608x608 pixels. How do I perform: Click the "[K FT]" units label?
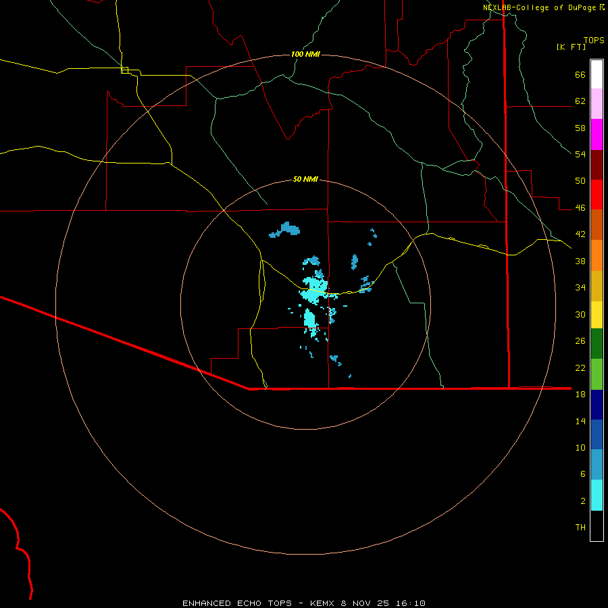pyautogui.click(x=571, y=47)
